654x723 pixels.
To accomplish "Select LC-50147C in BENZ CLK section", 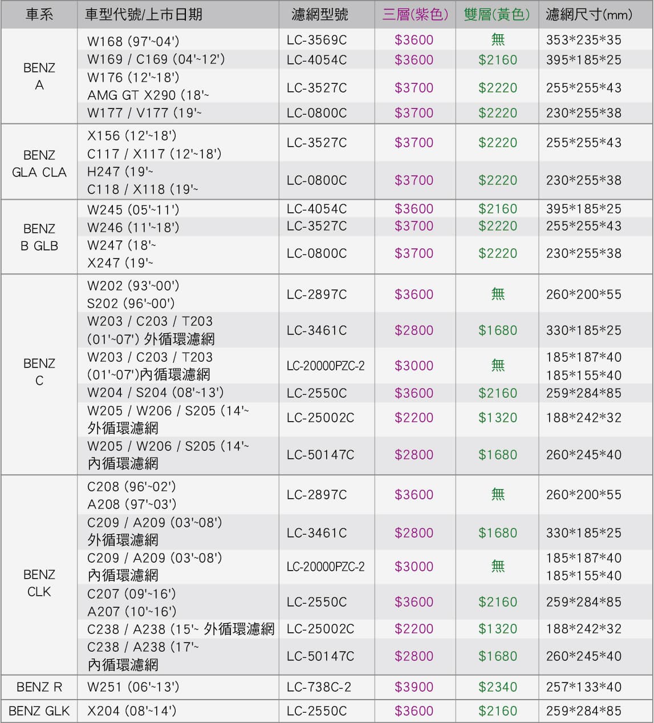I will [320, 656].
